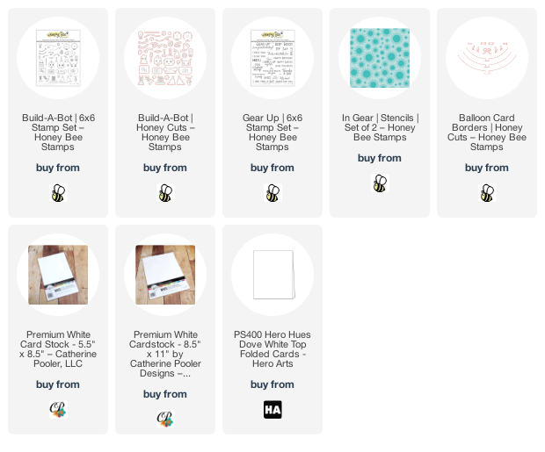Click the bee icon under Build-A-Bot Honey Cuts
This screenshot has width=545, height=452.
click(165, 193)
